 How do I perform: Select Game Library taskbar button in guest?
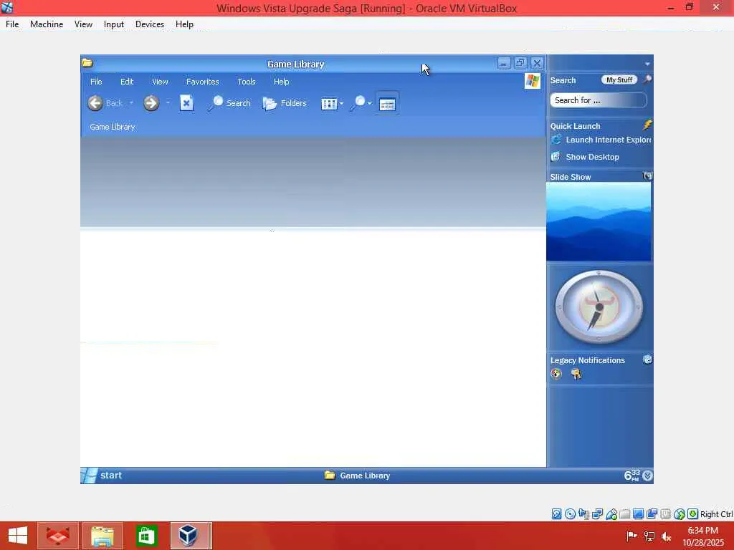click(x=357, y=476)
